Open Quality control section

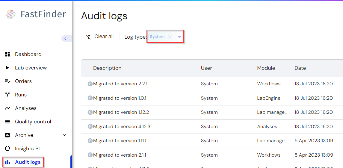[33, 122]
